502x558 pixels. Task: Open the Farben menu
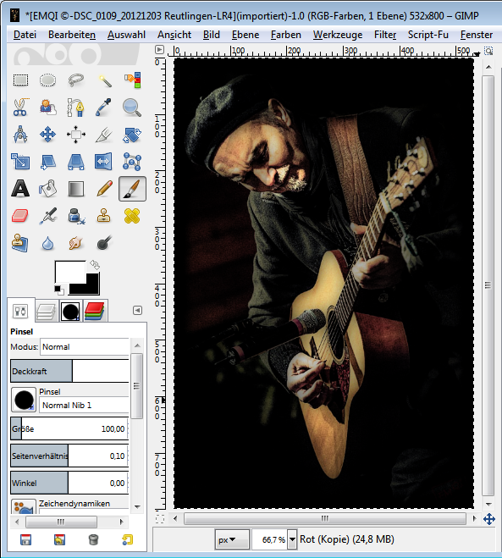[x=285, y=35]
